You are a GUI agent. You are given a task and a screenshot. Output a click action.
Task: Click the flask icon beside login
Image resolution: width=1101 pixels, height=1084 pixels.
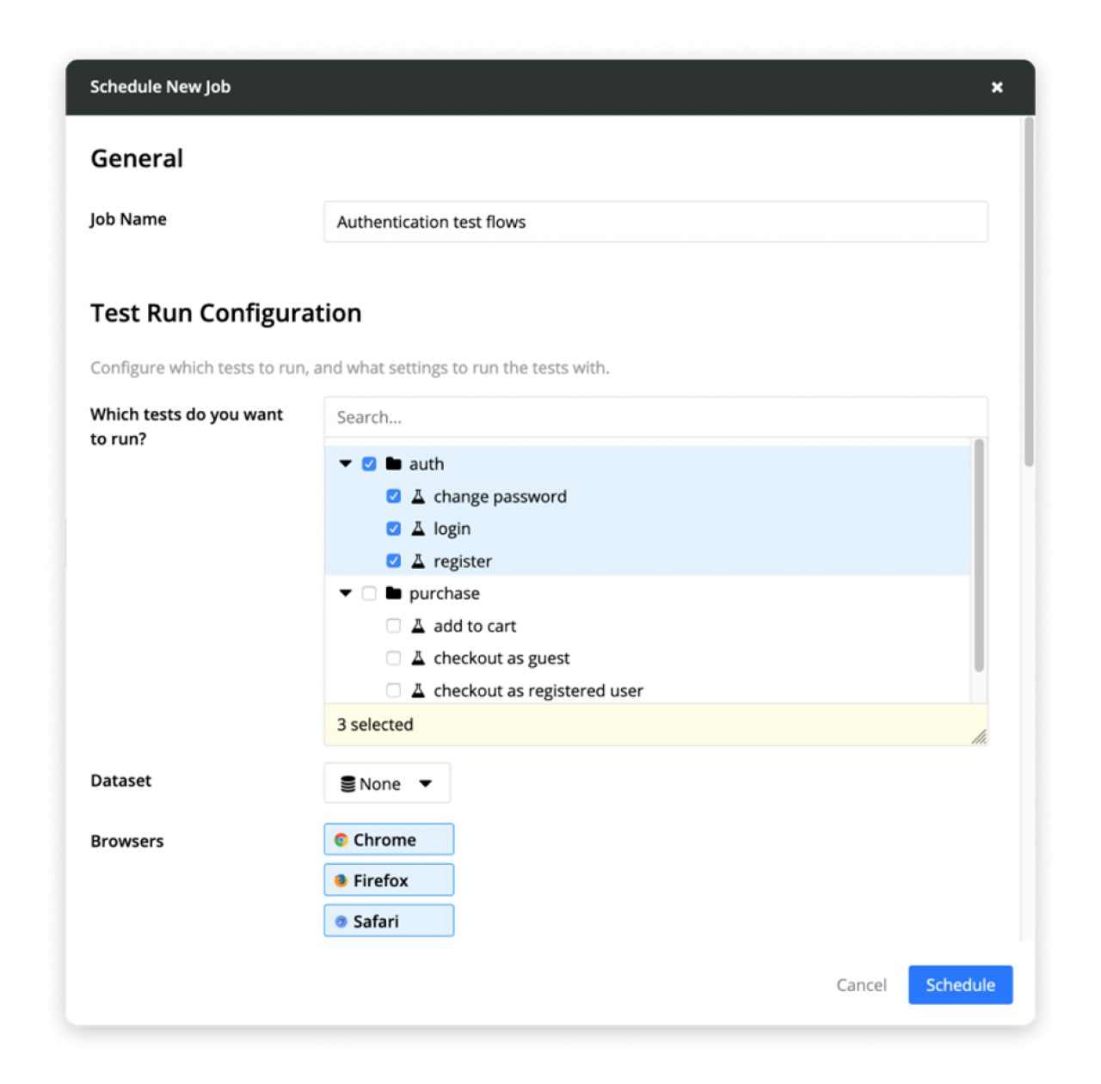pyautogui.click(x=418, y=529)
